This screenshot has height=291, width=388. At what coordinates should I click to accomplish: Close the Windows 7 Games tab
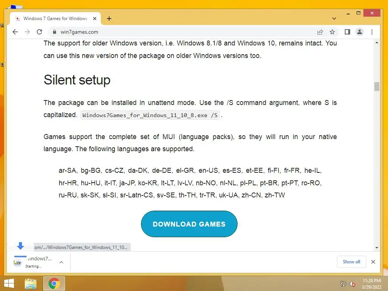[94, 19]
